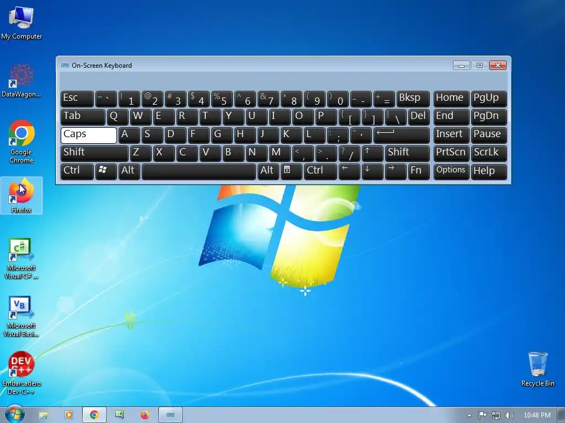This screenshot has width=565, height=423.
Task: Open Windows Explorer from the taskbar
Action: point(44,415)
